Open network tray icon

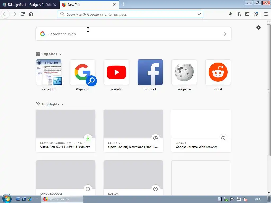click(x=238, y=199)
